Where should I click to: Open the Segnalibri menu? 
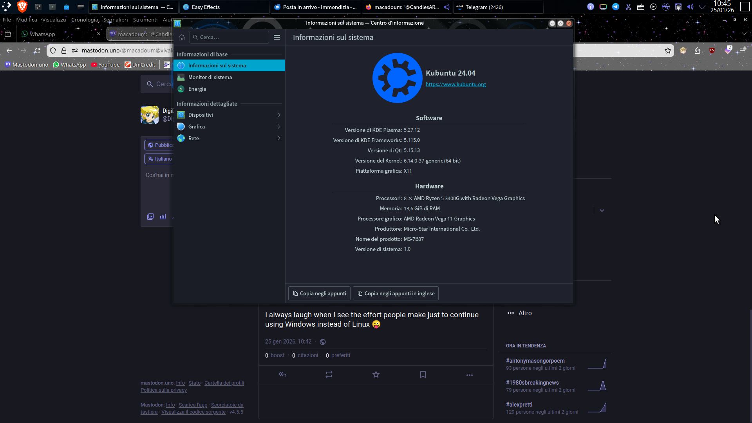(115, 20)
